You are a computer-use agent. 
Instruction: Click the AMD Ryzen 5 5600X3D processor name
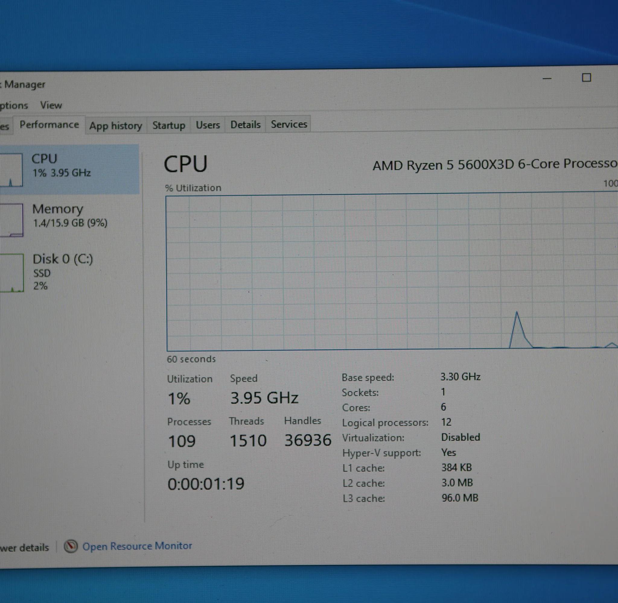point(495,165)
